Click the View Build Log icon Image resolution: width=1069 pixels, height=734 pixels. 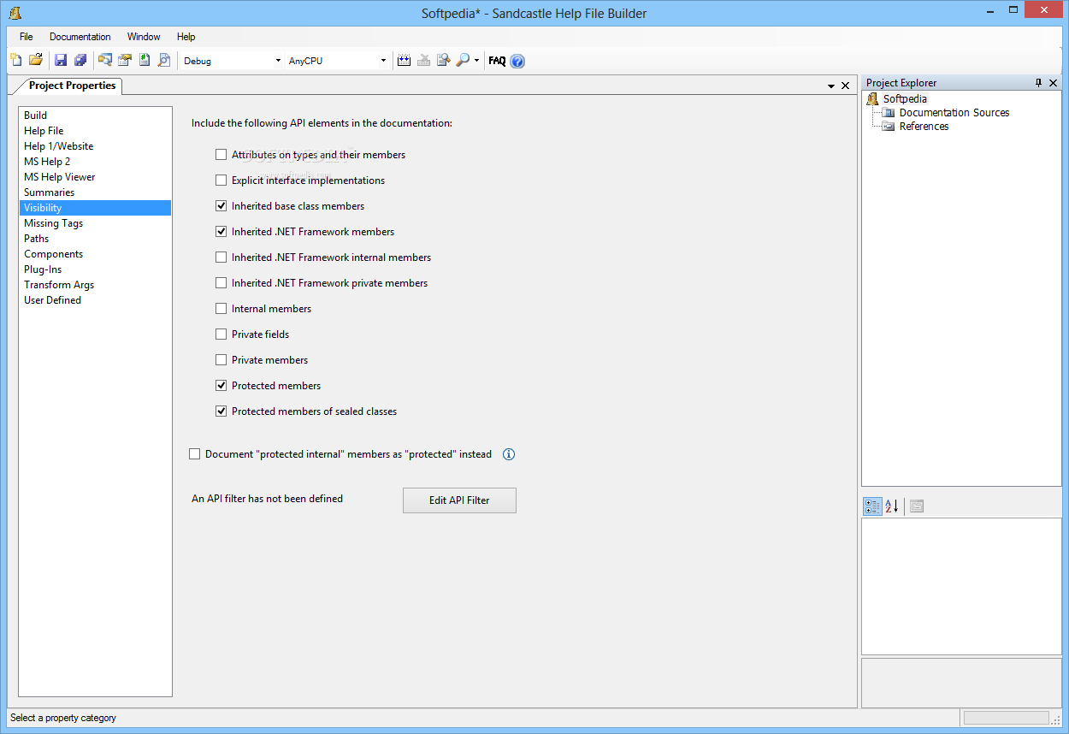click(x=443, y=60)
